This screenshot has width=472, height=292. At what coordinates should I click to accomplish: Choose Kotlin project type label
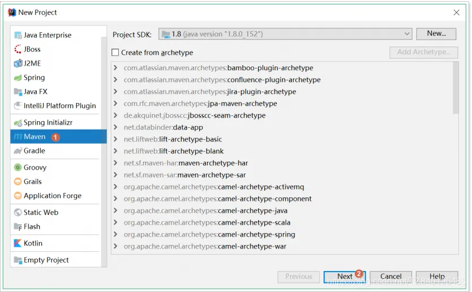click(x=33, y=243)
